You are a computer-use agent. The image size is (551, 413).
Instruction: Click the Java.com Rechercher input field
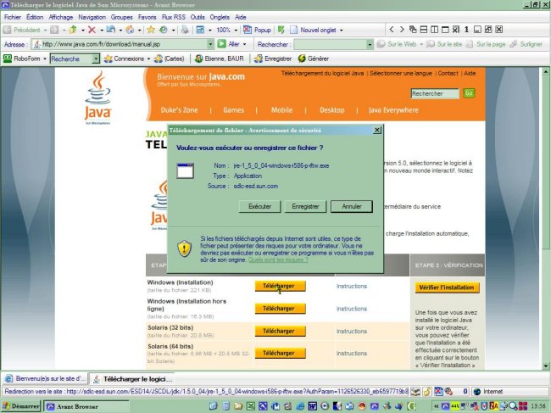435,93
